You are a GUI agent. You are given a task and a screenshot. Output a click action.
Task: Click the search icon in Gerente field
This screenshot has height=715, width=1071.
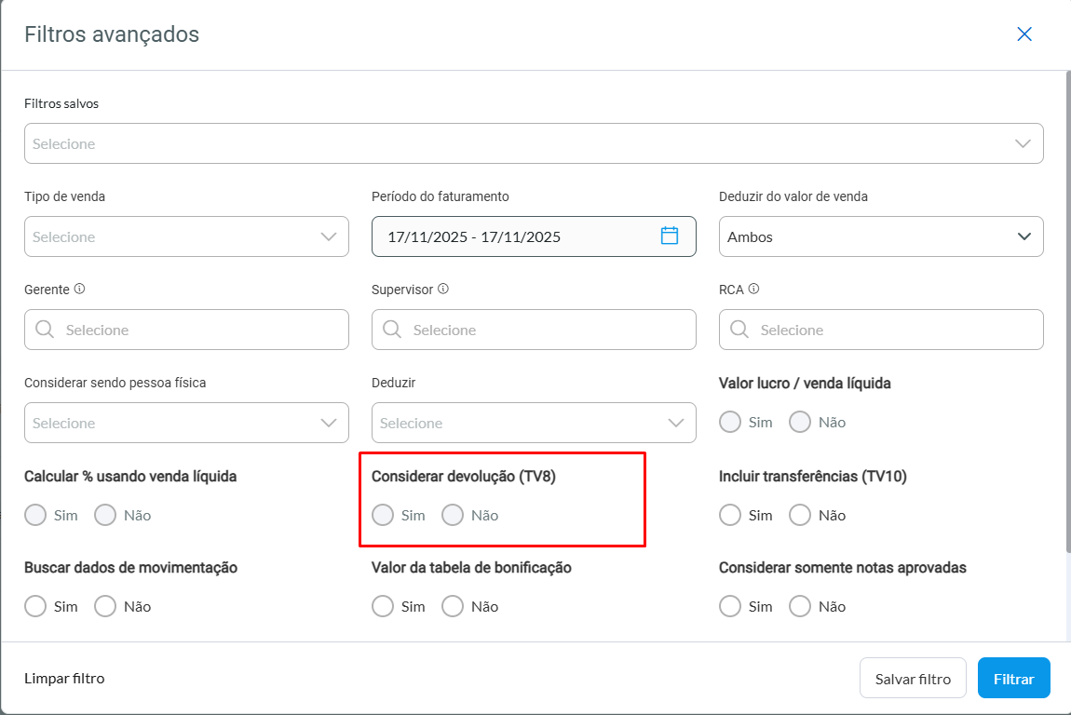pos(45,330)
